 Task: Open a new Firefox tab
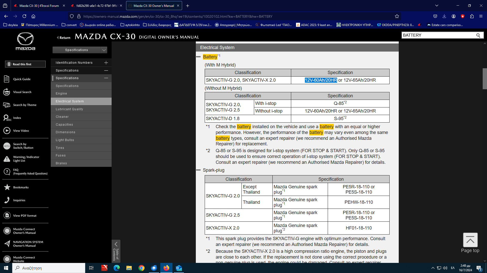click(x=187, y=6)
